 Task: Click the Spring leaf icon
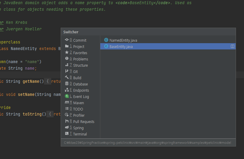coord(67,127)
